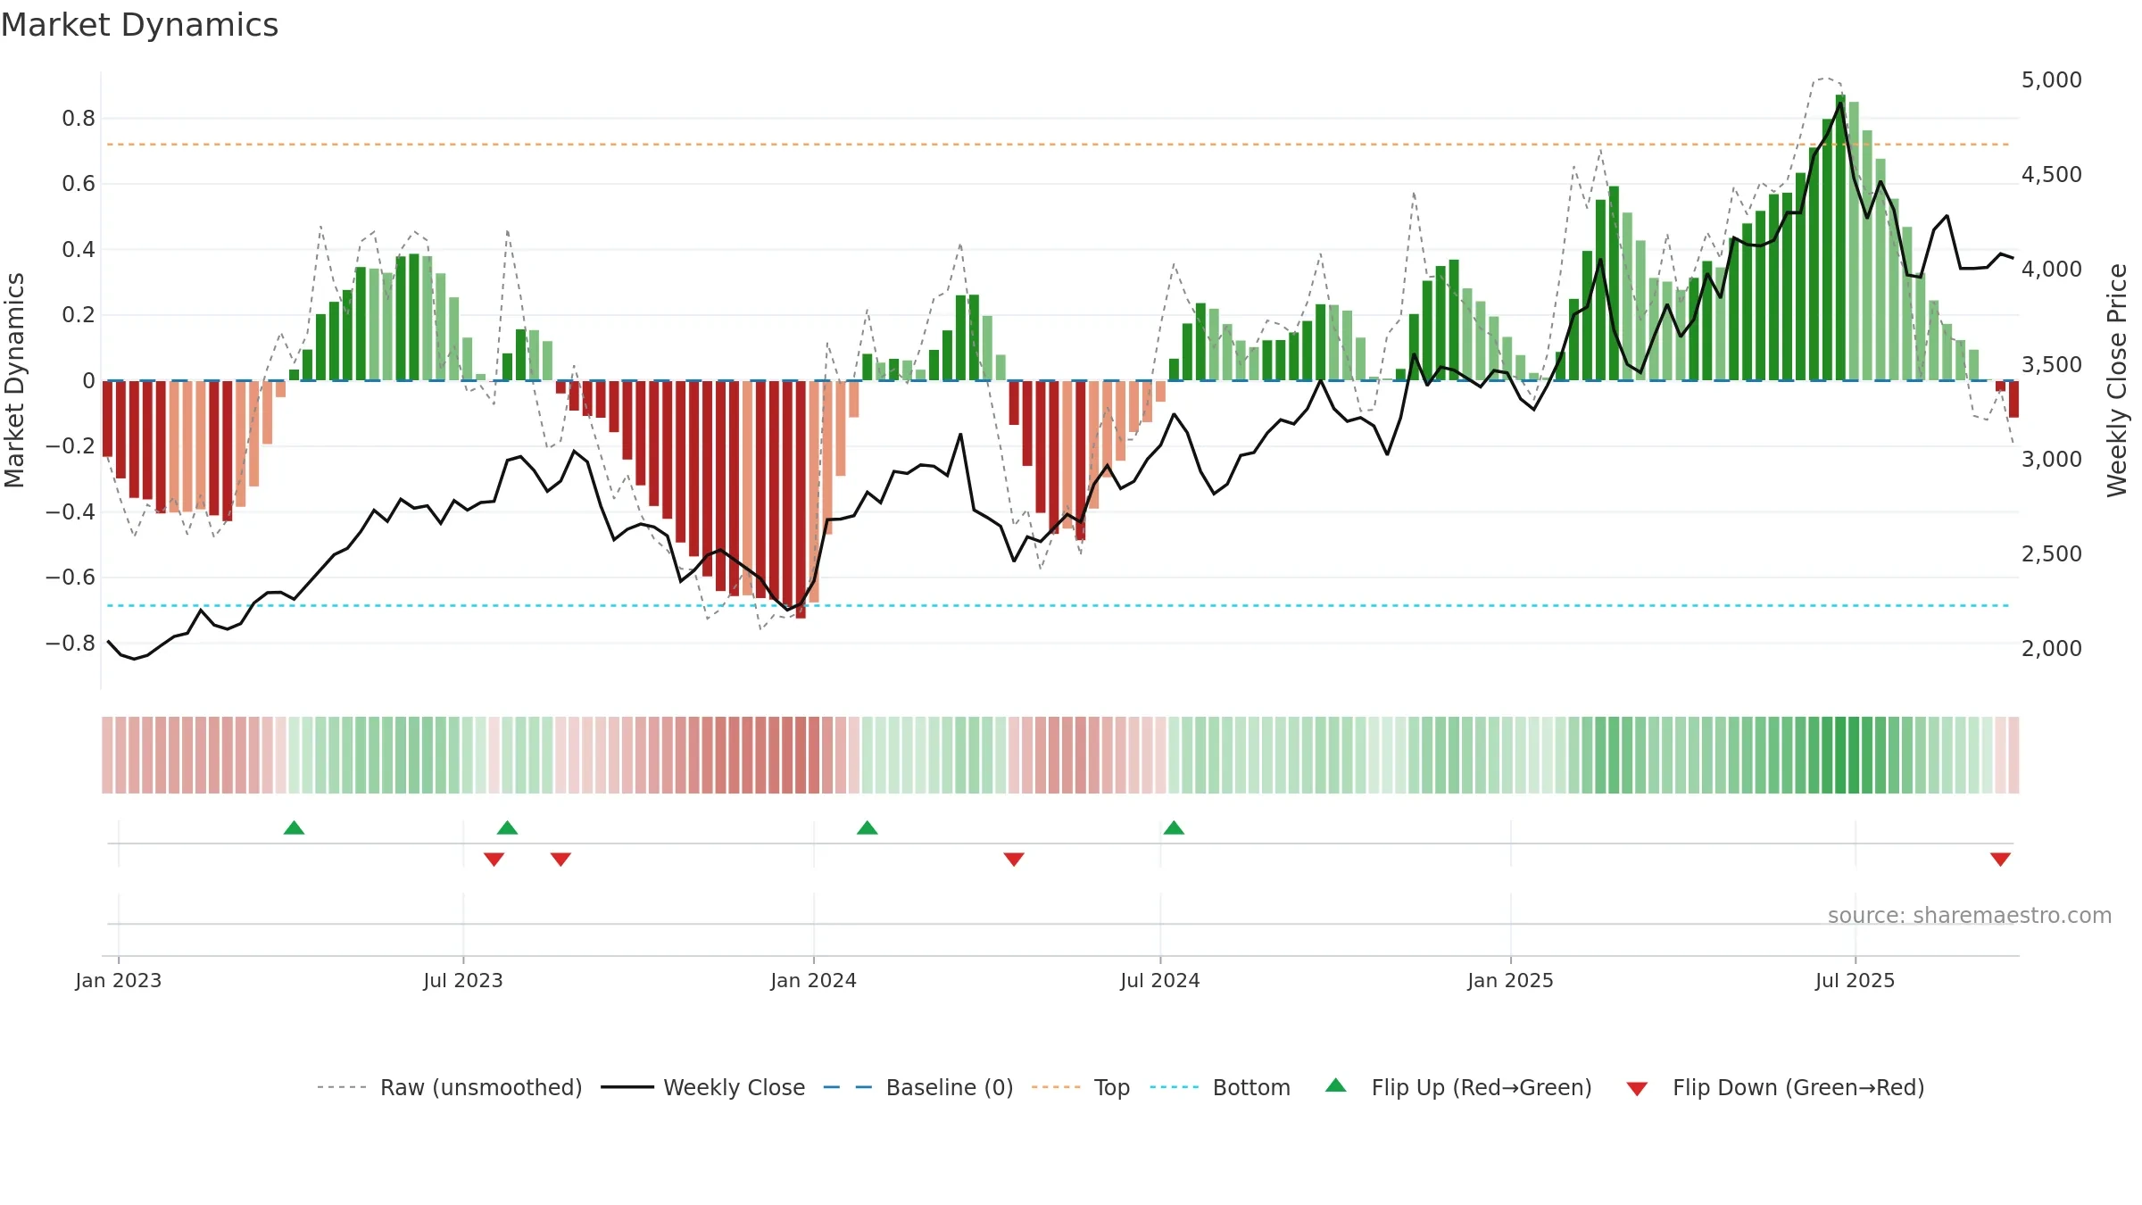Screen dimensions: 2142x1205
Task: Toggle the Flip Up (Red→Green) legend entry
Action: [x=1458, y=1087]
